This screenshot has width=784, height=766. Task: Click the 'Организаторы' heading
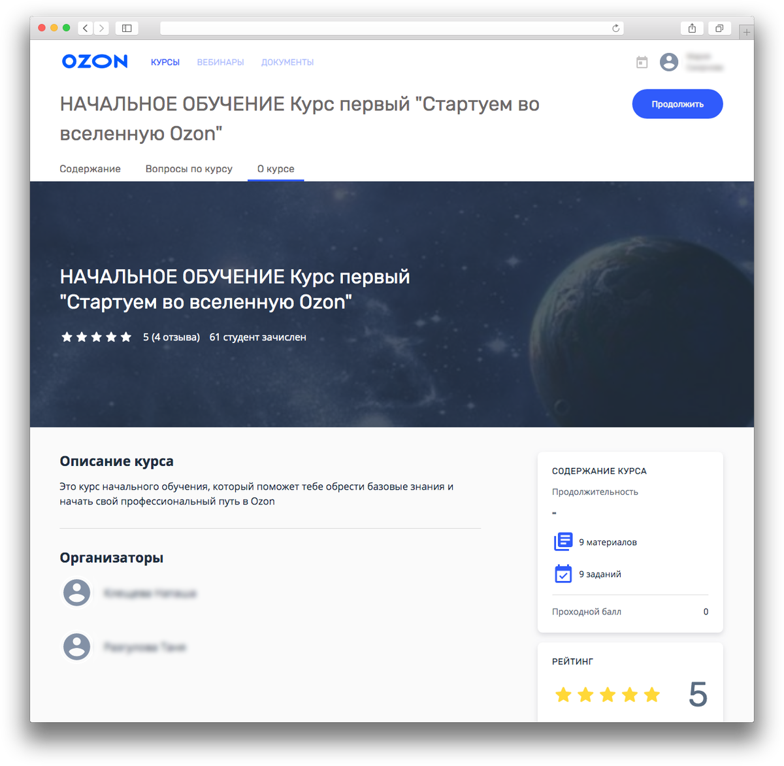point(112,558)
